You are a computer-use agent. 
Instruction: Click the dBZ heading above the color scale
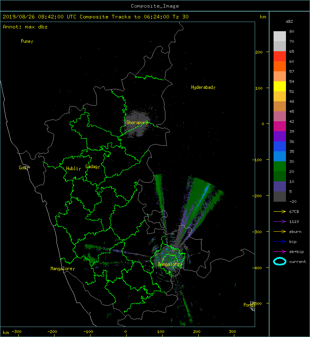click(x=289, y=22)
